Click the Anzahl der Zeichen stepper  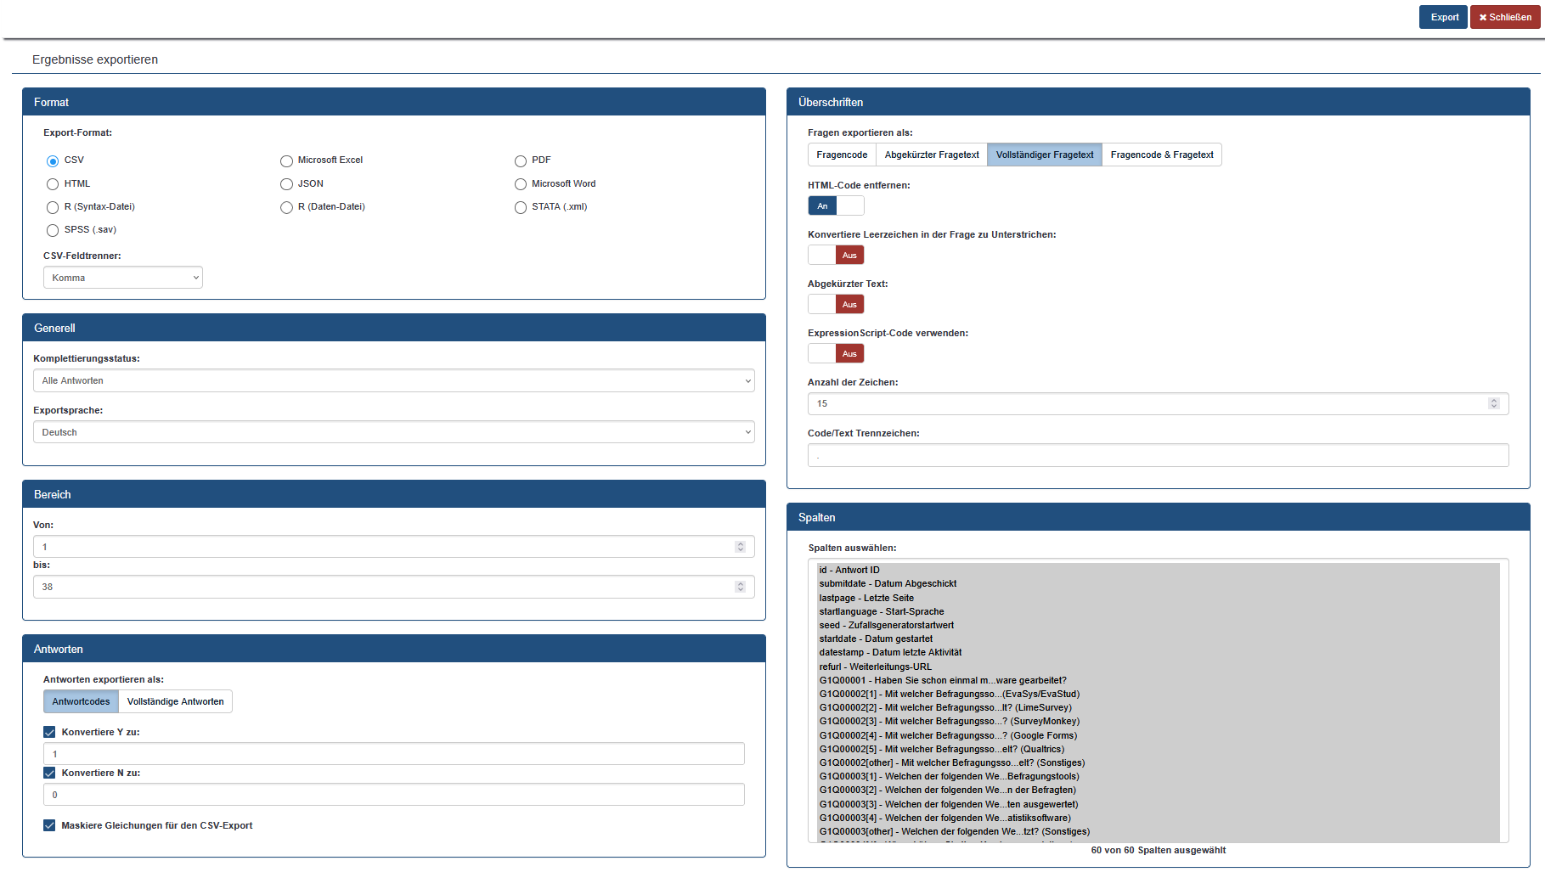(1493, 403)
